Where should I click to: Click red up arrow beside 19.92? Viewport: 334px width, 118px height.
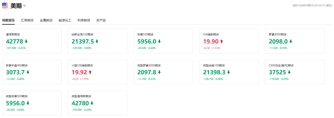click(x=90, y=72)
